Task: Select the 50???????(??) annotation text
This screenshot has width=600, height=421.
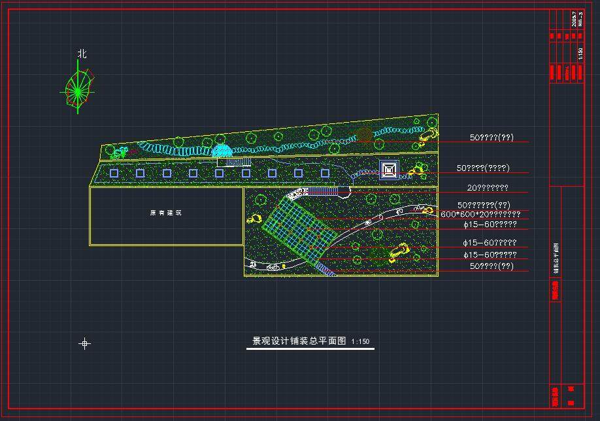Action: point(484,205)
